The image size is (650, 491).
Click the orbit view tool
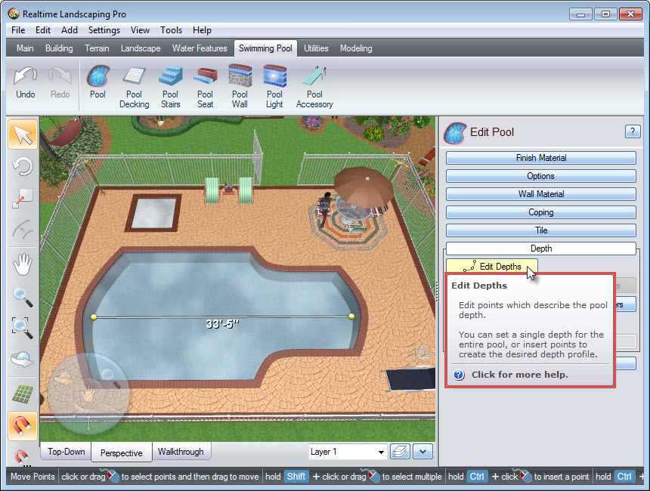click(x=23, y=359)
